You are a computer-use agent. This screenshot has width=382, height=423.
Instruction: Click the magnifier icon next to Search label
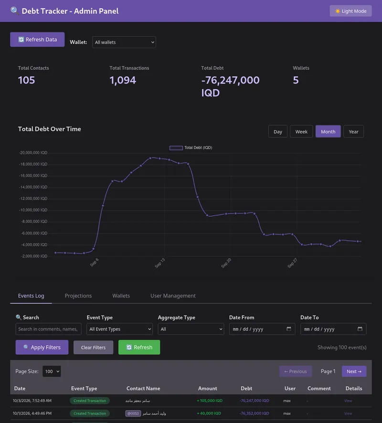(x=18, y=317)
